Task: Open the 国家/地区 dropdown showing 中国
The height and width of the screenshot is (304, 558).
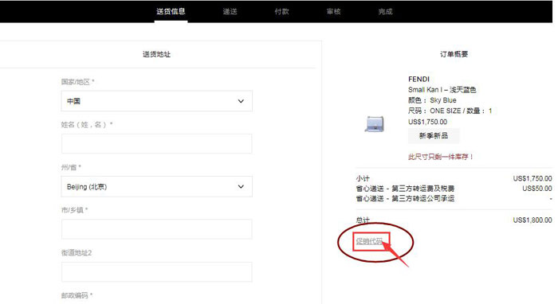Action: tap(156, 101)
